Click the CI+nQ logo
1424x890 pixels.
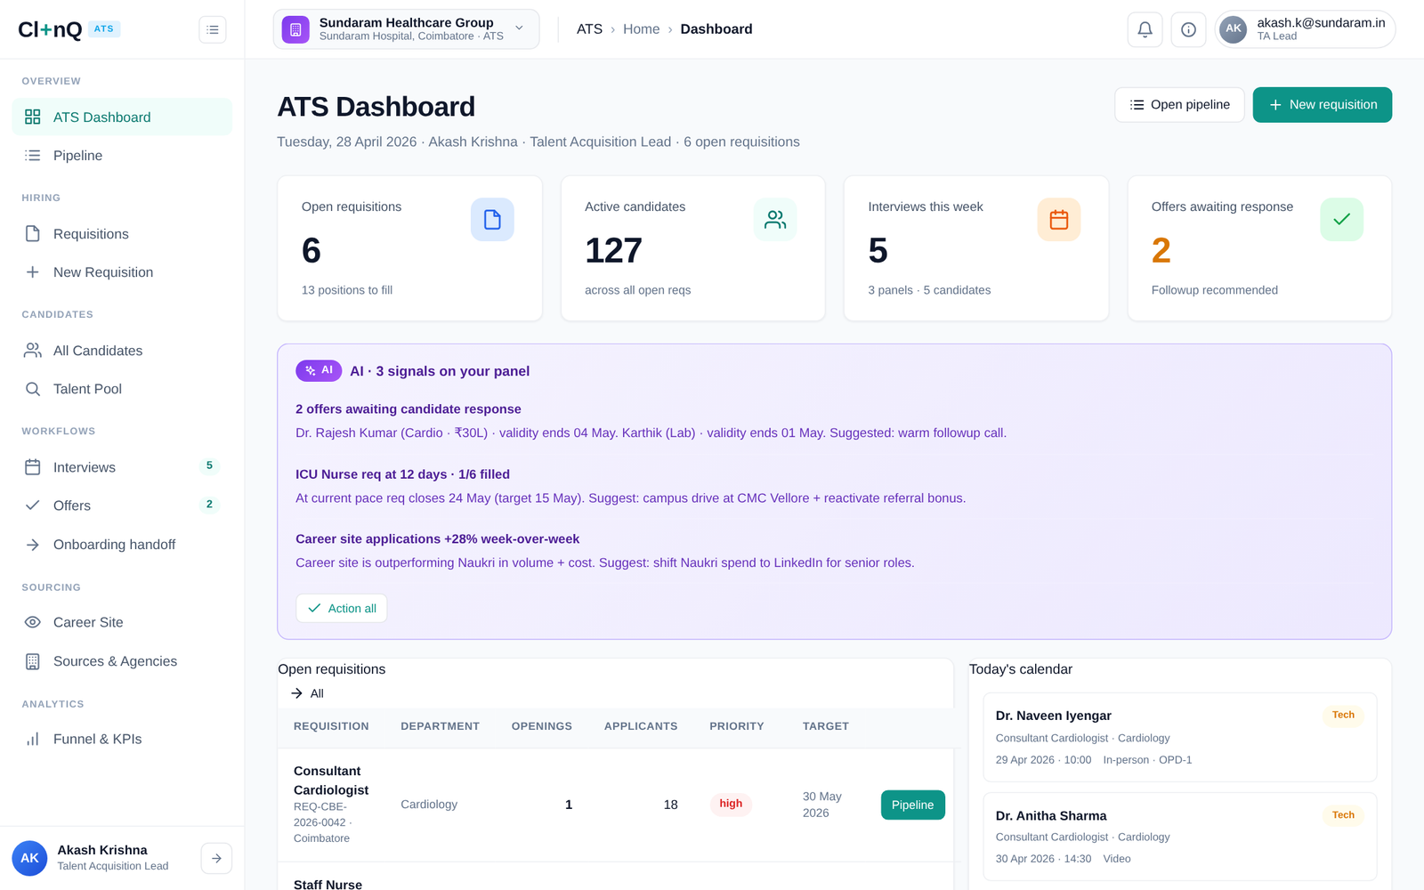click(50, 29)
